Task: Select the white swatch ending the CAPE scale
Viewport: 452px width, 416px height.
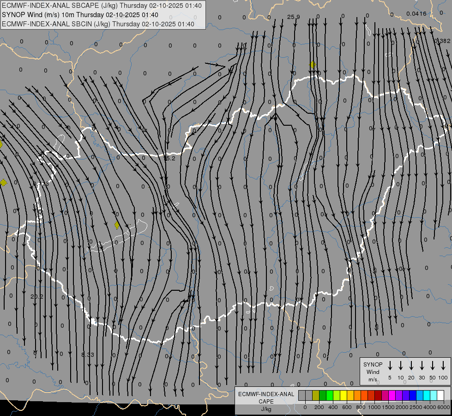Action: [x=440, y=395]
